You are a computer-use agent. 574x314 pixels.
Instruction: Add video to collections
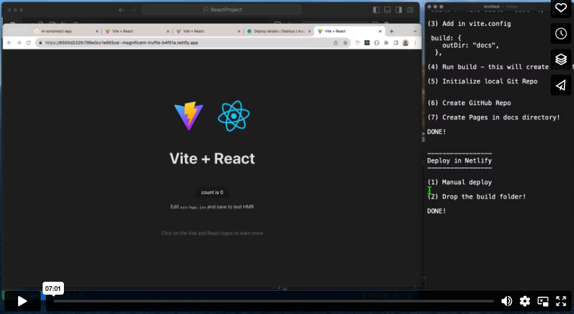coord(561,59)
